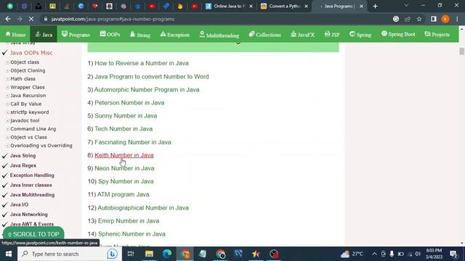Viewport: 465px width, 261px height.
Task: Expand Java Networking sidebar section
Action: coord(29,215)
